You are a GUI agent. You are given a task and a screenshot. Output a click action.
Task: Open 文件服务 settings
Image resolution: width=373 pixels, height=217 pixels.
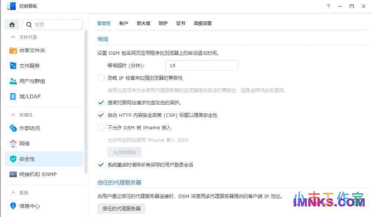[31, 66]
